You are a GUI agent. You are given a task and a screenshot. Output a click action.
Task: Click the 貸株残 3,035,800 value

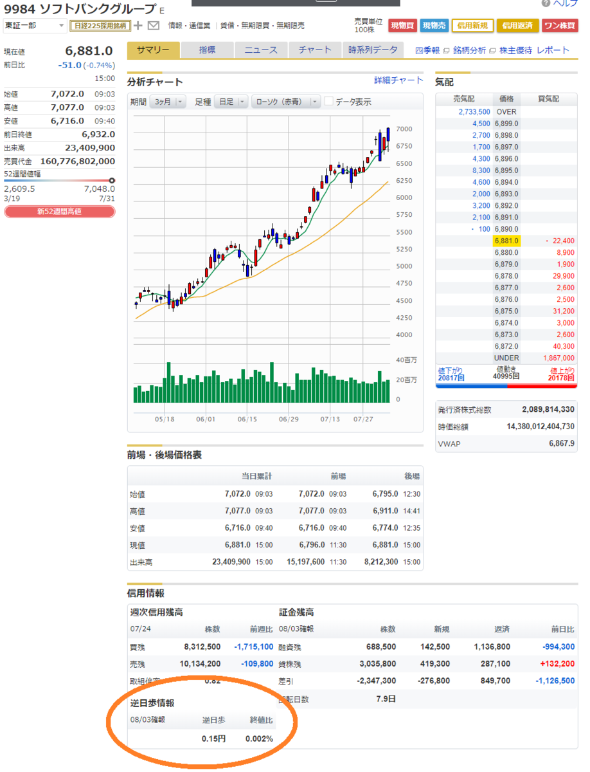pos(378,663)
